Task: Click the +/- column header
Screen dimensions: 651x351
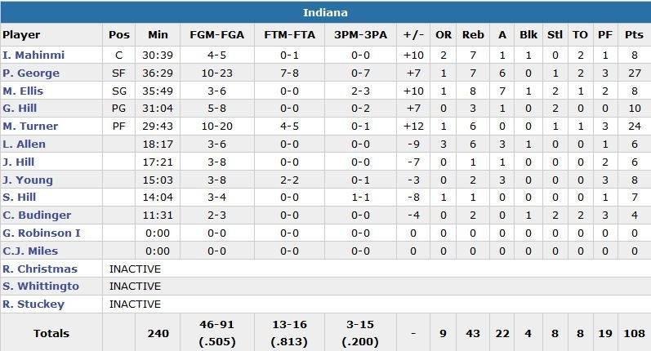Action: 413,35
